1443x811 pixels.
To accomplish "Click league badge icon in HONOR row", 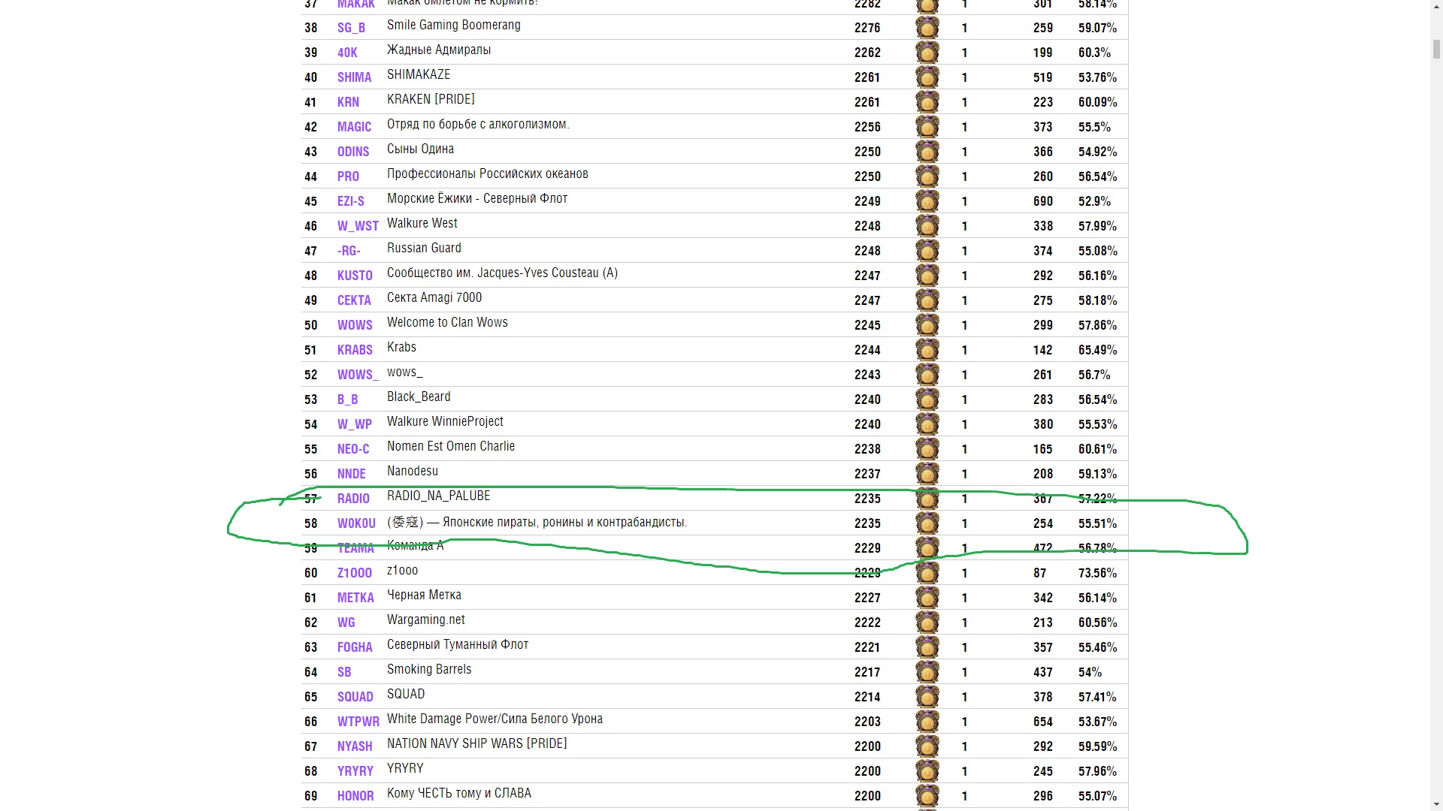I will click(927, 796).
